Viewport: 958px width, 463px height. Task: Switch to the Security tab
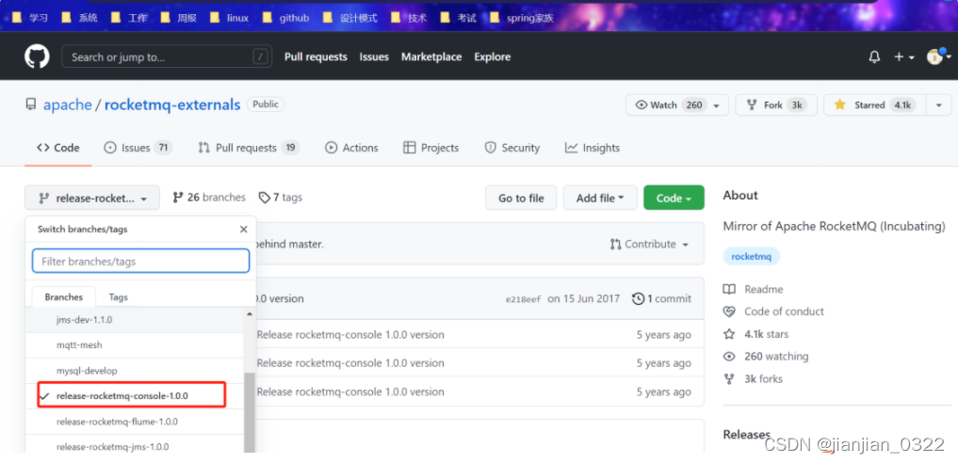click(x=512, y=148)
